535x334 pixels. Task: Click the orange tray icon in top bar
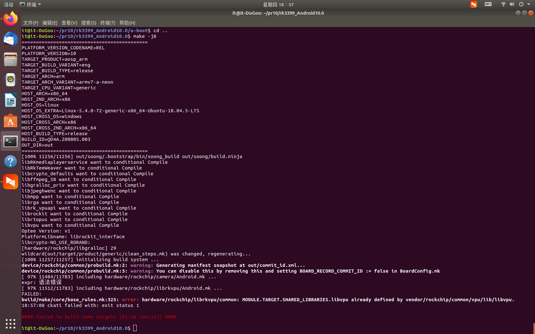point(474,4)
